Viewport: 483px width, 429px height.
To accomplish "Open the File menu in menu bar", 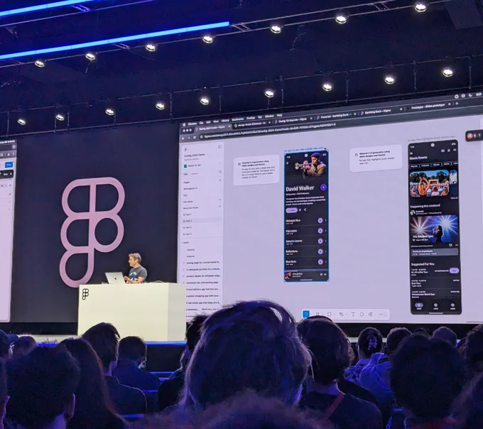I will [202, 123].
